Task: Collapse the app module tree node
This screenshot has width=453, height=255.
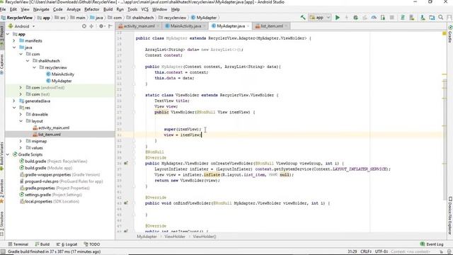Action: pyautogui.click(x=8, y=34)
